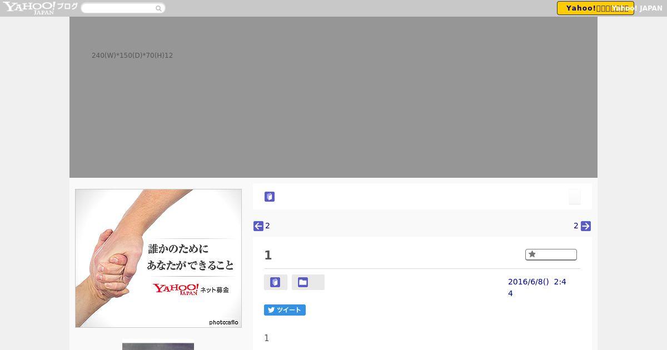Click the post title '1'
The width and height of the screenshot is (667, 350).
(268, 255)
